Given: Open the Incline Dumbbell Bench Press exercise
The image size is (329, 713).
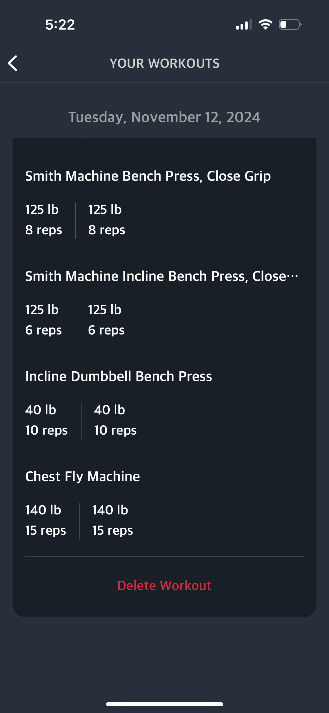Looking at the screenshot, I should pyautogui.click(x=119, y=376).
